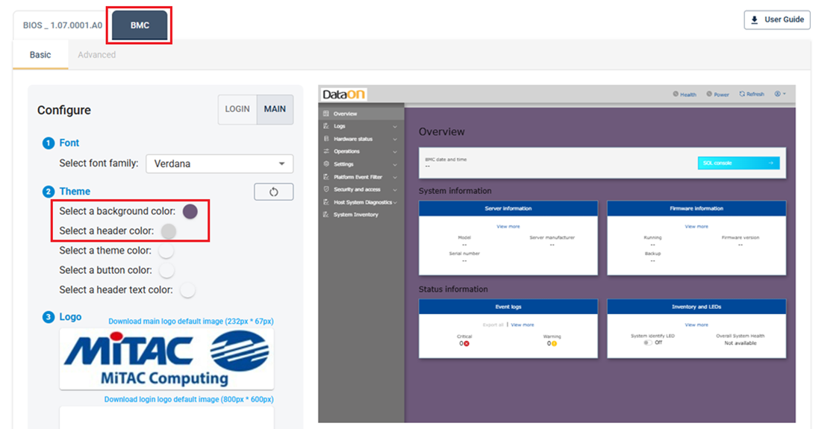The image size is (813, 429).
Task: Click the User Guide download button
Action: coord(776,19)
